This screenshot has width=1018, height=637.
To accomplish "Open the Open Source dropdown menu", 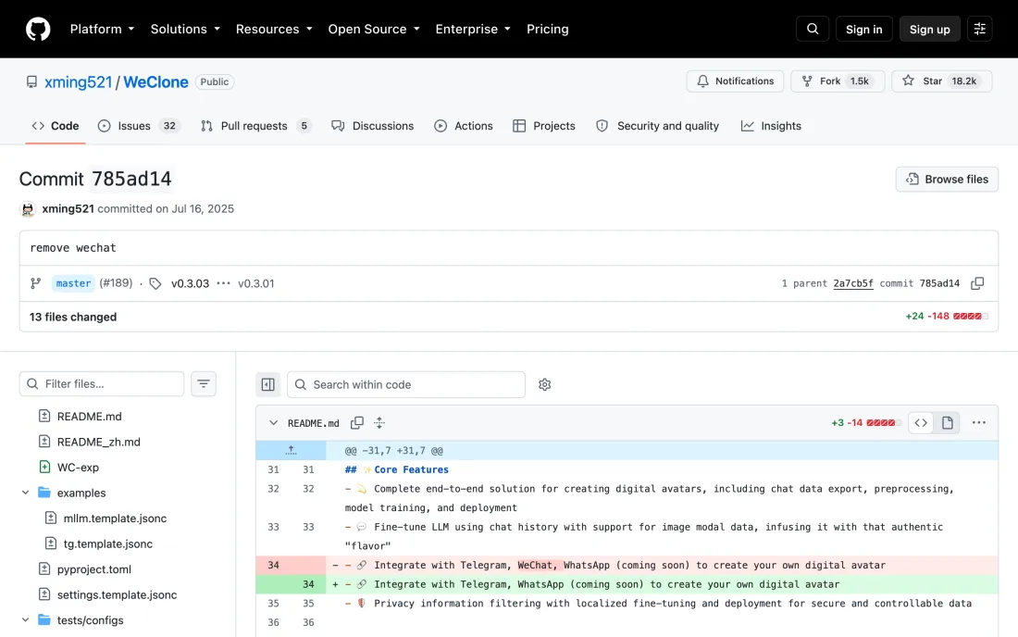I will point(374,30).
